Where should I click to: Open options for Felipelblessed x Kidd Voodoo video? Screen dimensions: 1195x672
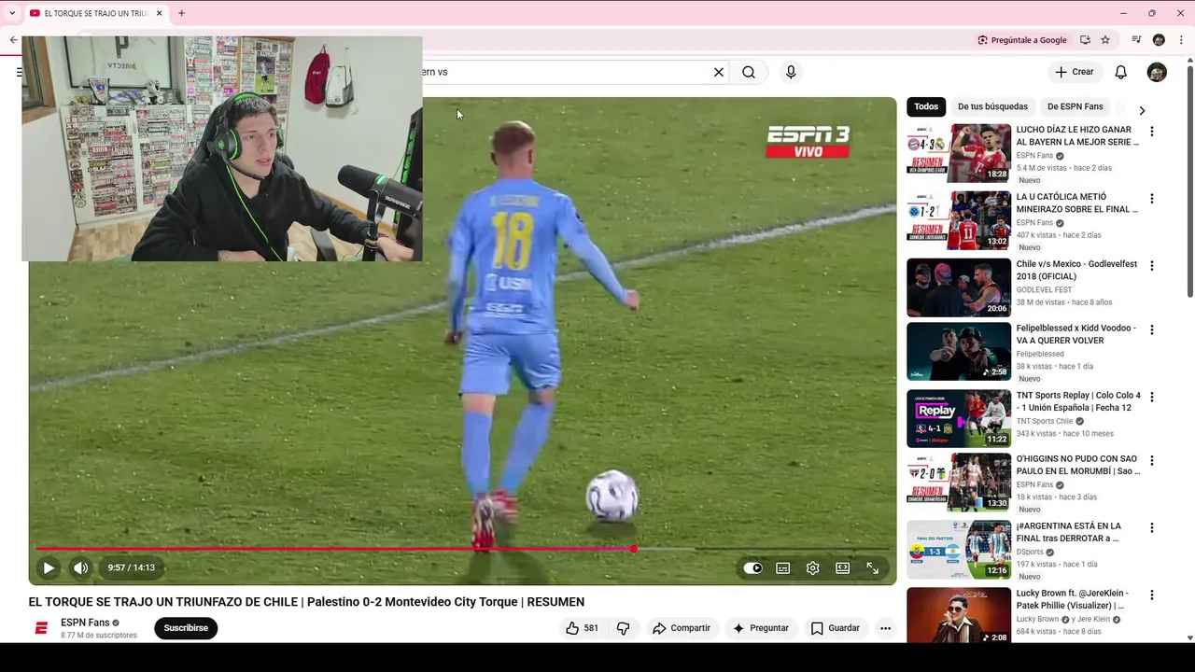point(1152,329)
